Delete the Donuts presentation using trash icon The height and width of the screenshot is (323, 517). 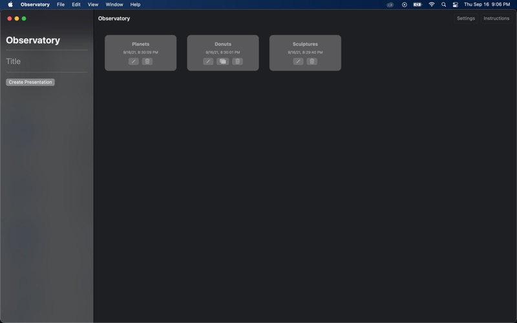point(237,61)
